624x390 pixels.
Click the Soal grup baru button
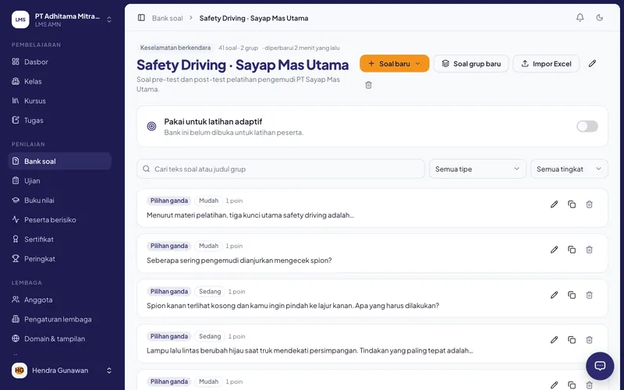click(471, 64)
